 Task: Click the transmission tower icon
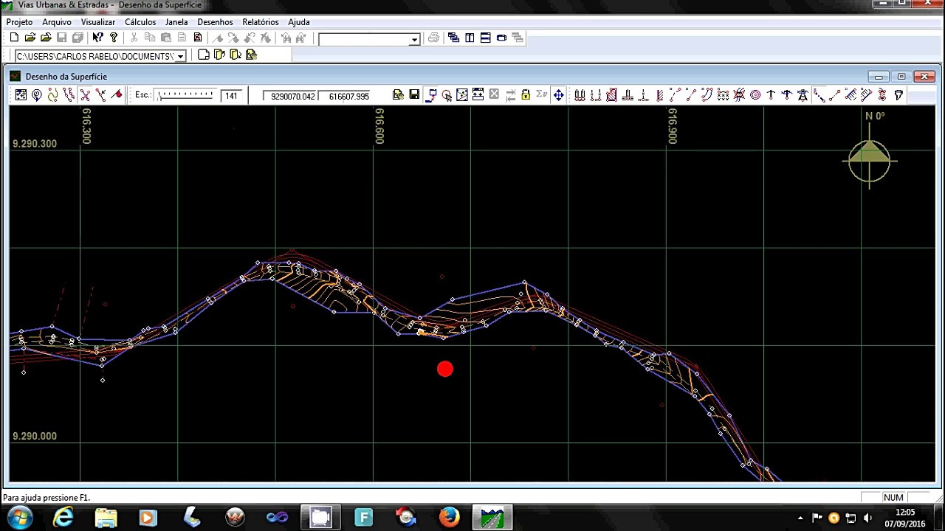coord(803,95)
